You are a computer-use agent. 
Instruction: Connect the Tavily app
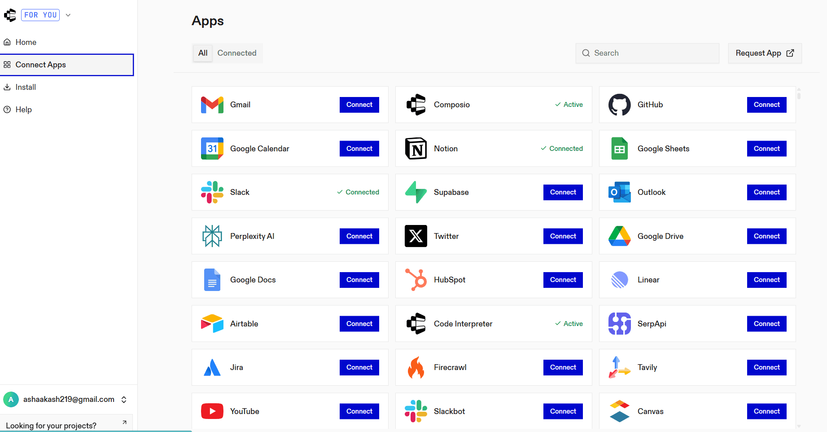click(x=767, y=367)
